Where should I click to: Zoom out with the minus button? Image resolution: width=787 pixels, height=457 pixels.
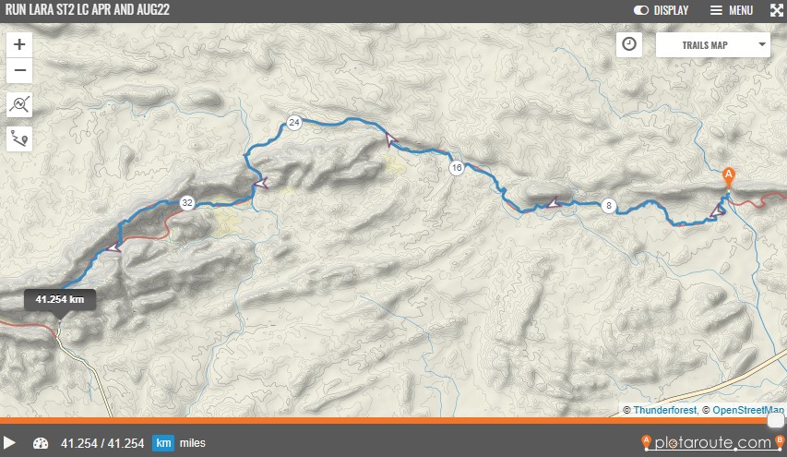coord(19,70)
